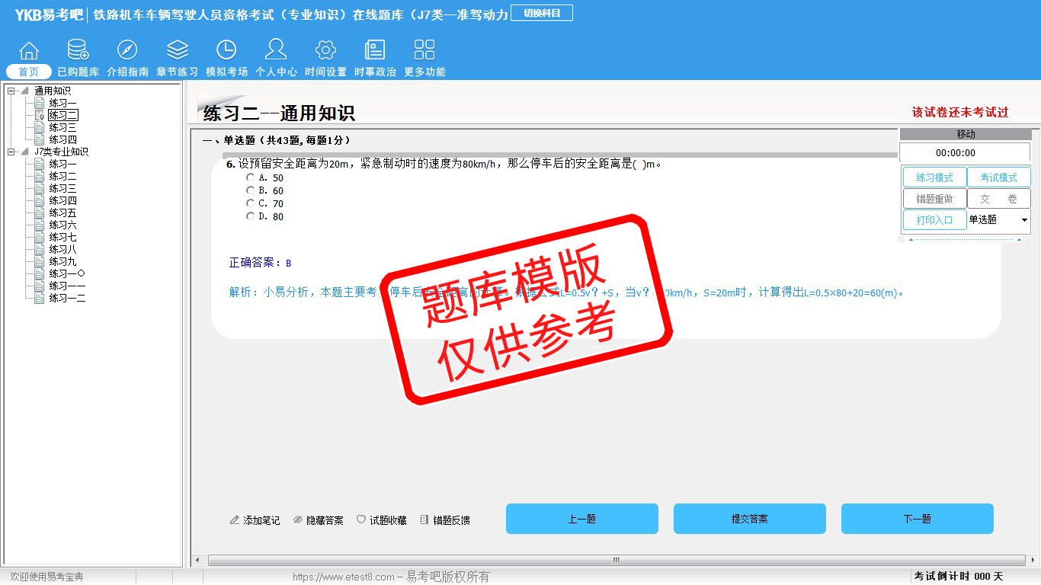Image resolution: width=1041 pixels, height=585 pixels.
Task: Click the 正确答案：B text
Action: pyautogui.click(x=260, y=263)
